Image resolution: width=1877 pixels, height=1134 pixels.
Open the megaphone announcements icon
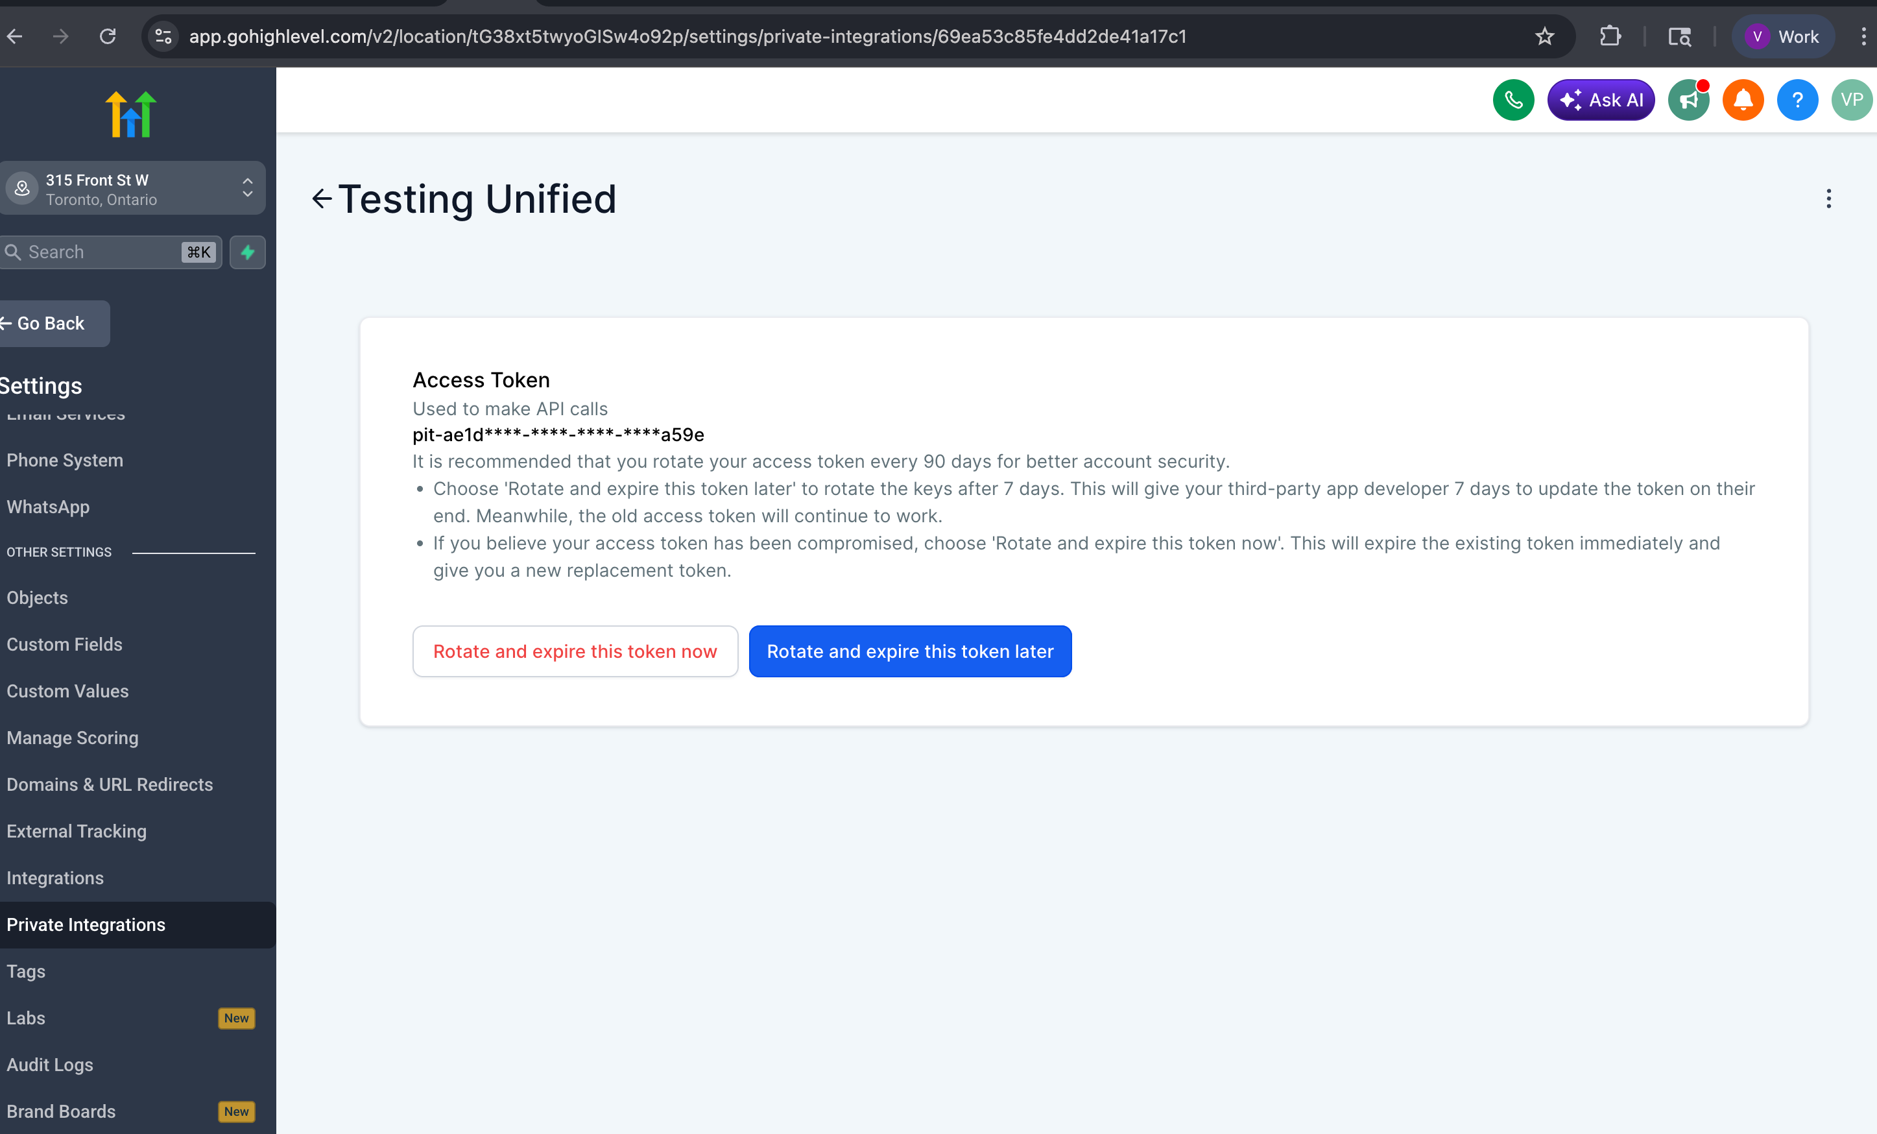(1688, 100)
